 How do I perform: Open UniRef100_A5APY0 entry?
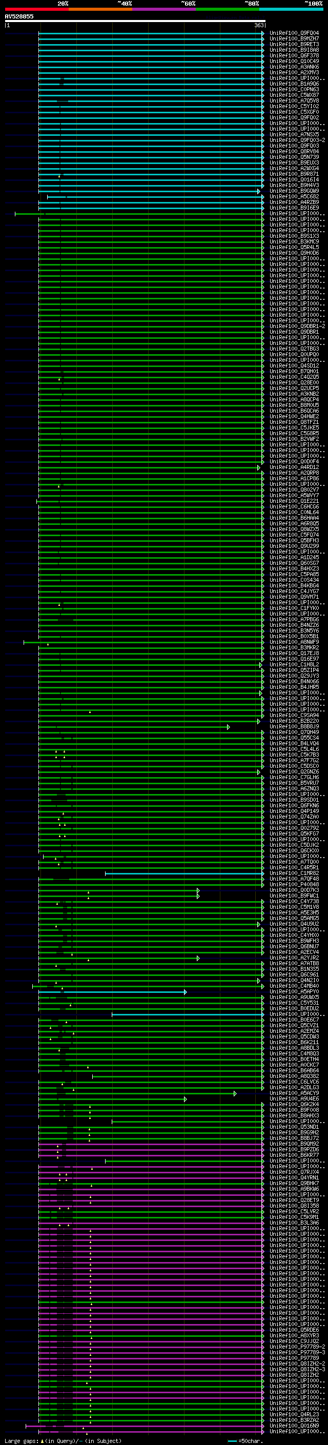294,992
